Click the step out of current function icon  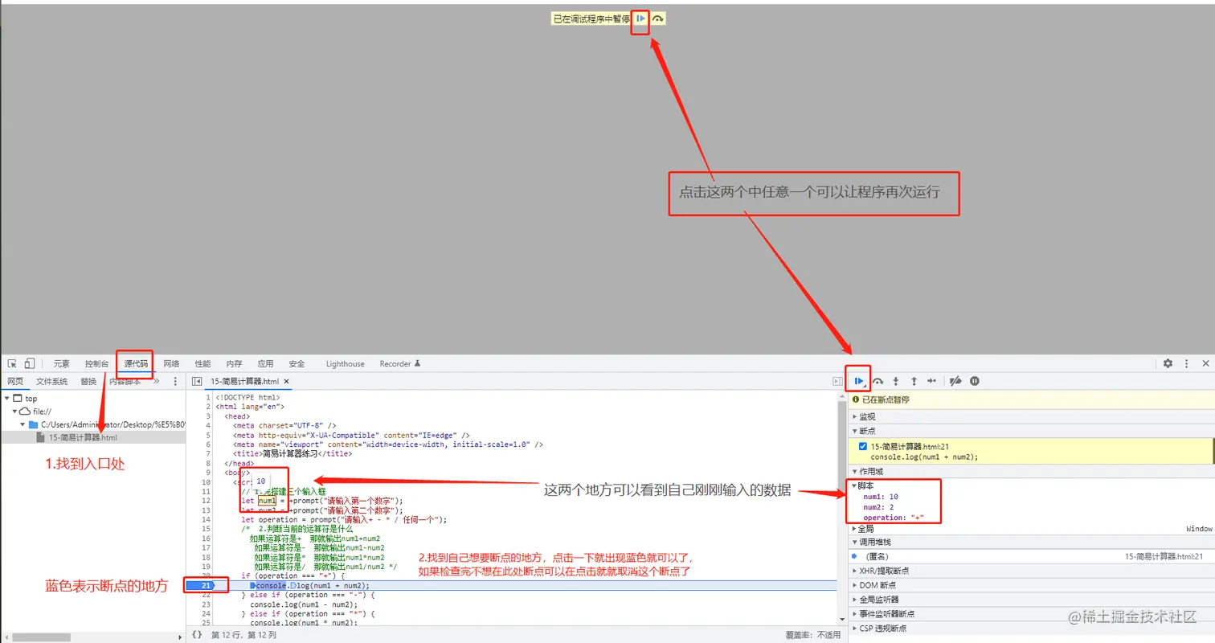click(x=914, y=380)
